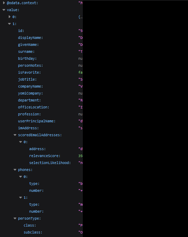Expand item 0 under value
Image resolution: width=188 pixels, height=237 pixels.
9,17
